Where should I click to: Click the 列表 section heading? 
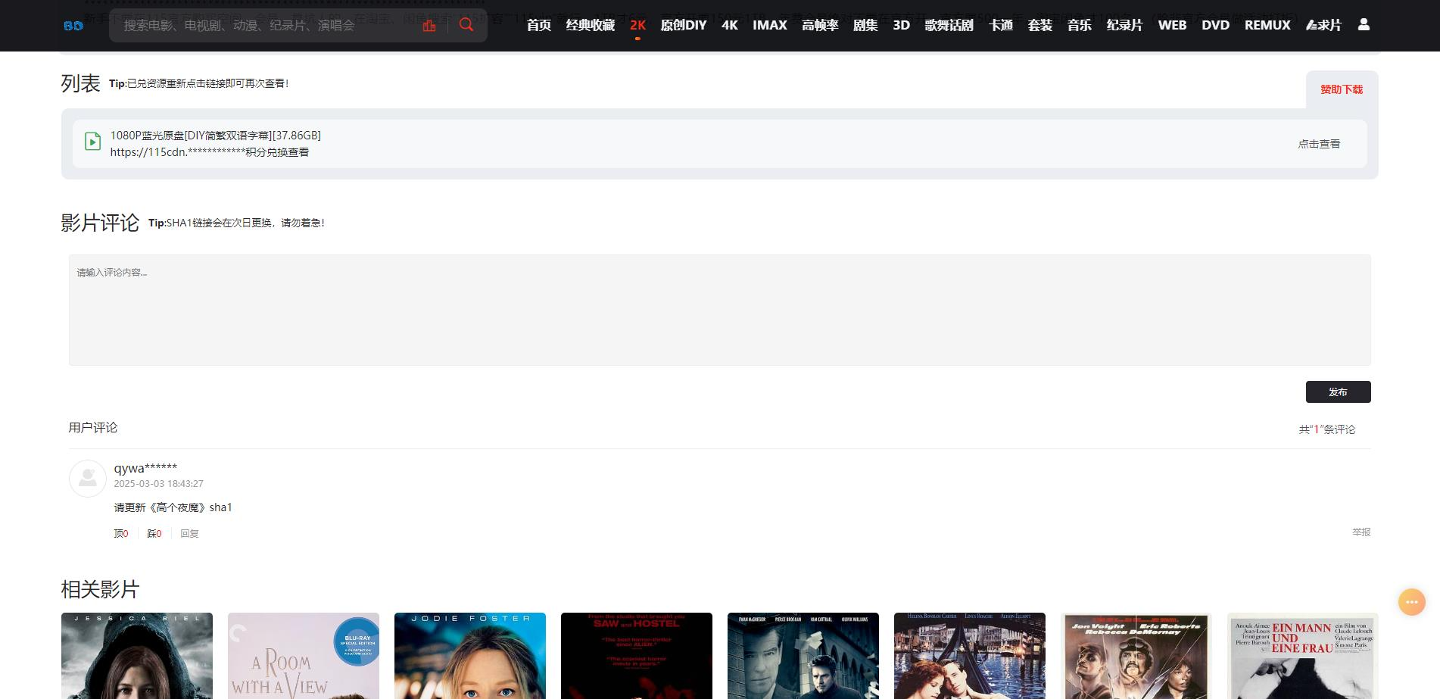pos(80,83)
